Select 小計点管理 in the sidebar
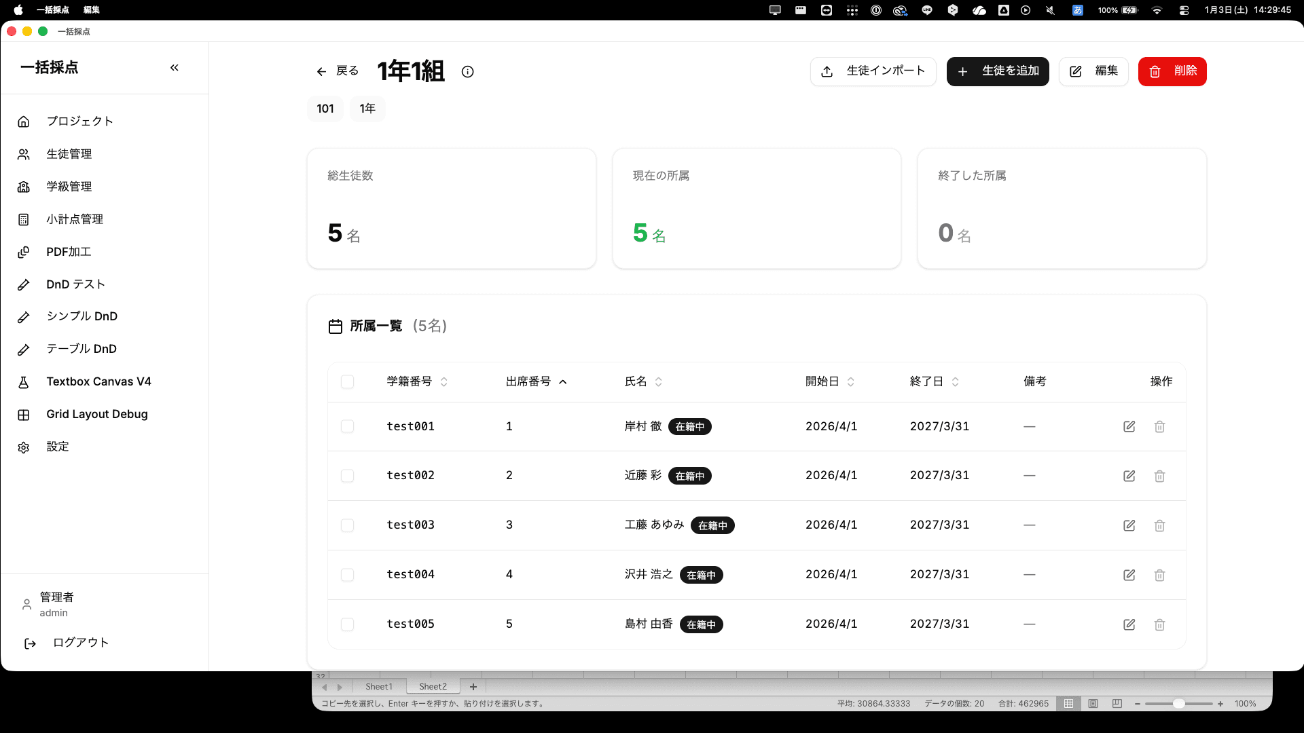1304x733 pixels. pyautogui.click(x=74, y=219)
